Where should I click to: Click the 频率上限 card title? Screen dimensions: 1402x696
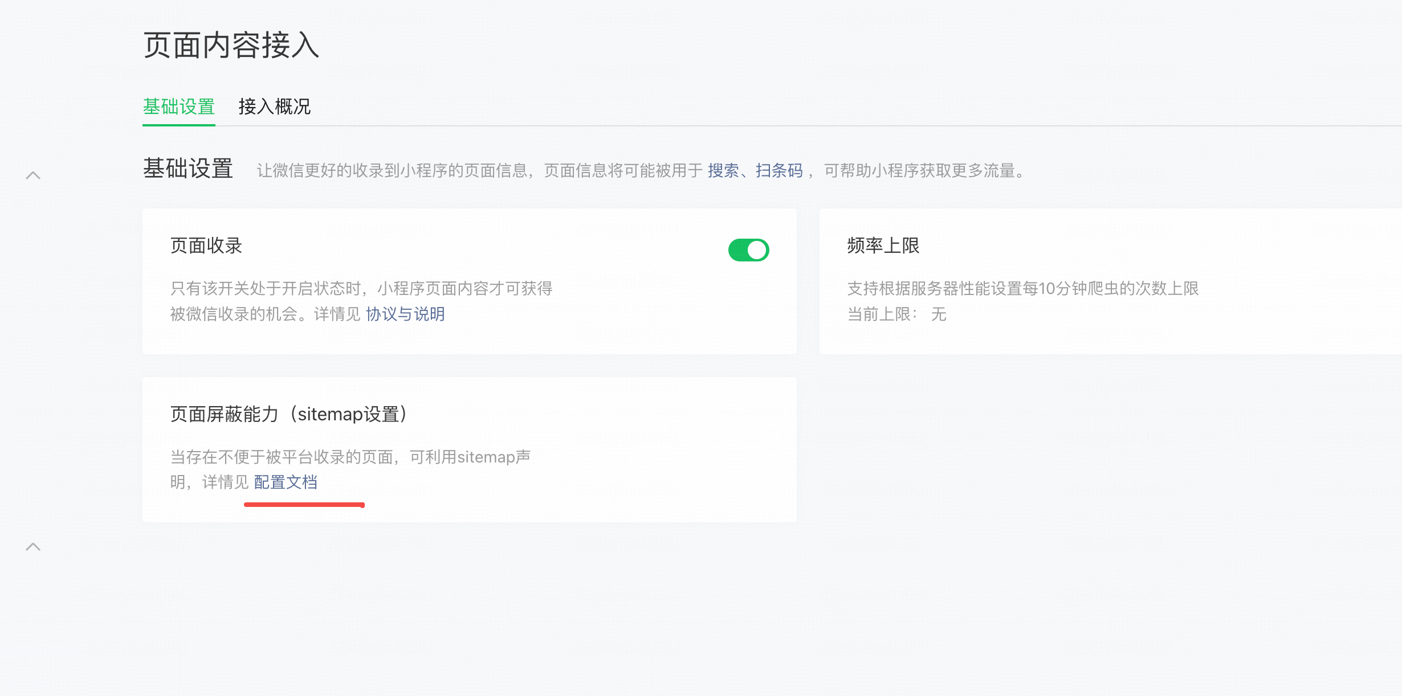[883, 245]
